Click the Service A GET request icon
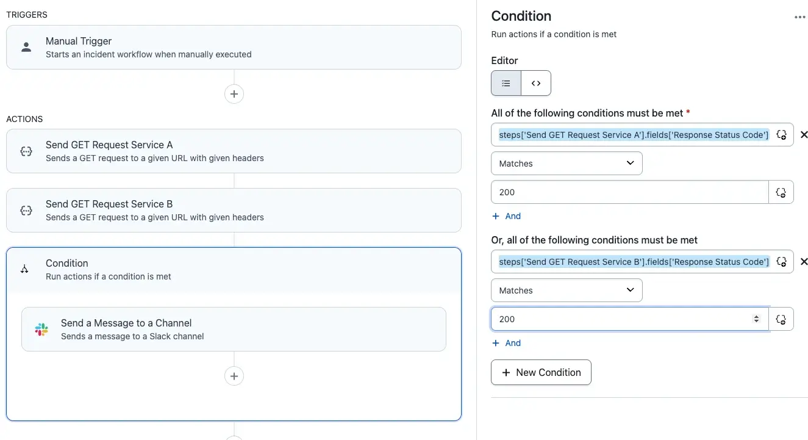 click(x=26, y=151)
